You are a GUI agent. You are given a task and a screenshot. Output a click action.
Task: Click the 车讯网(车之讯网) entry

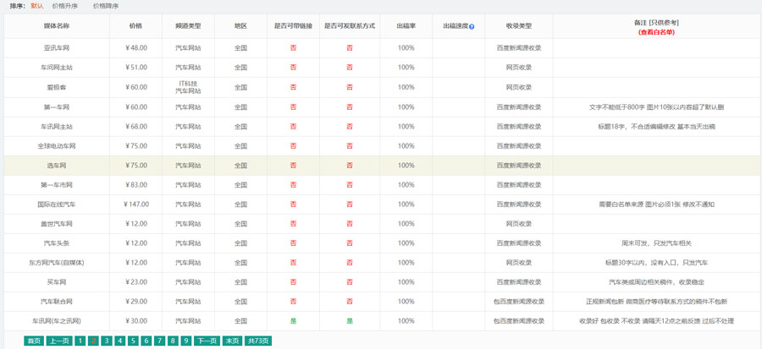coord(56,321)
